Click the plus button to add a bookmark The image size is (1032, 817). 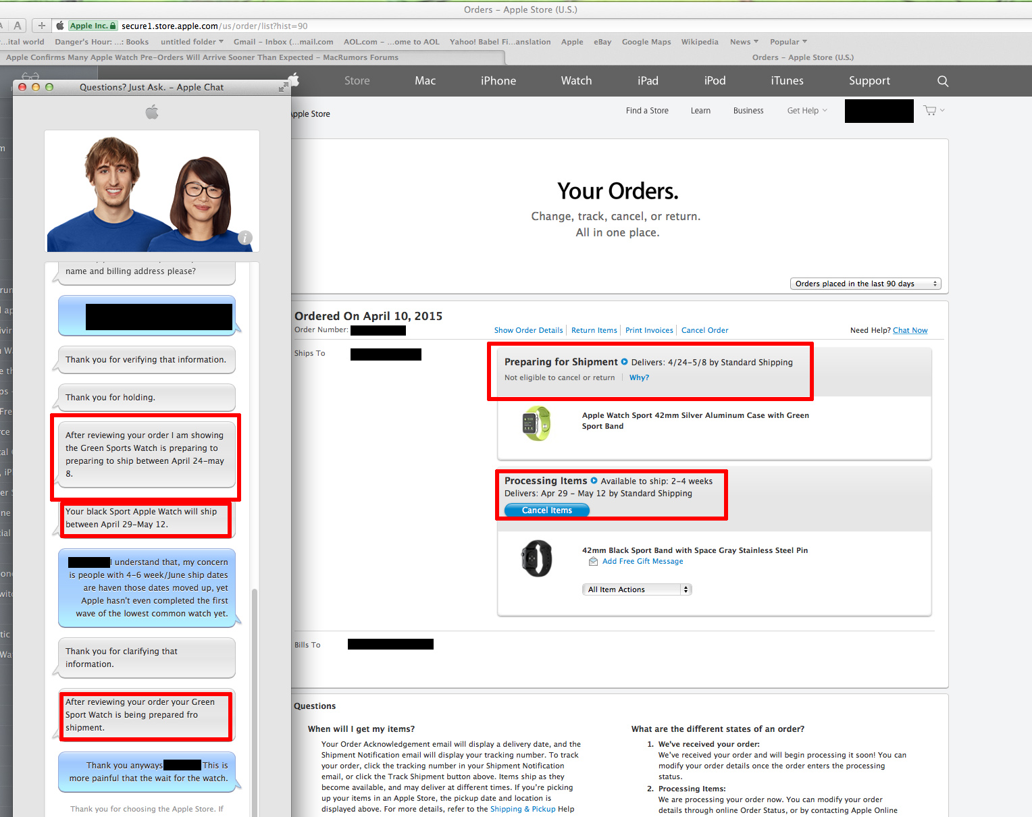point(42,26)
